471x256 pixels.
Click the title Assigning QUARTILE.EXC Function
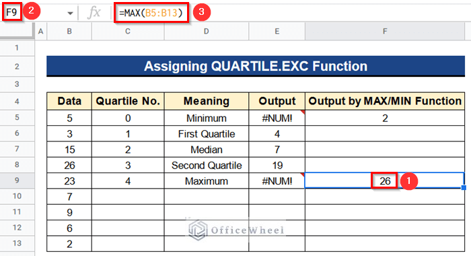[256, 66]
